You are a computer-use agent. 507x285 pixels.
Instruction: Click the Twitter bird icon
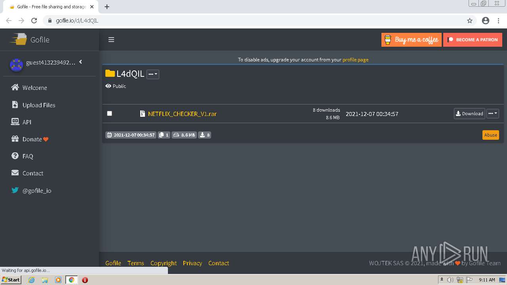15,190
